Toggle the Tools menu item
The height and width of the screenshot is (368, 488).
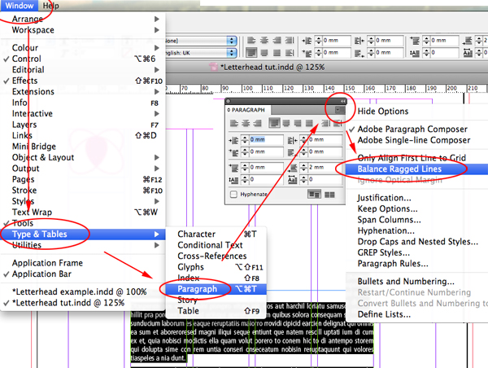(83, 223)
